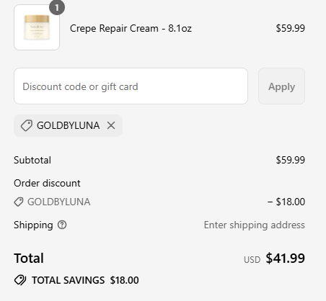Click the USD currency label

click(x=252, y=260)
